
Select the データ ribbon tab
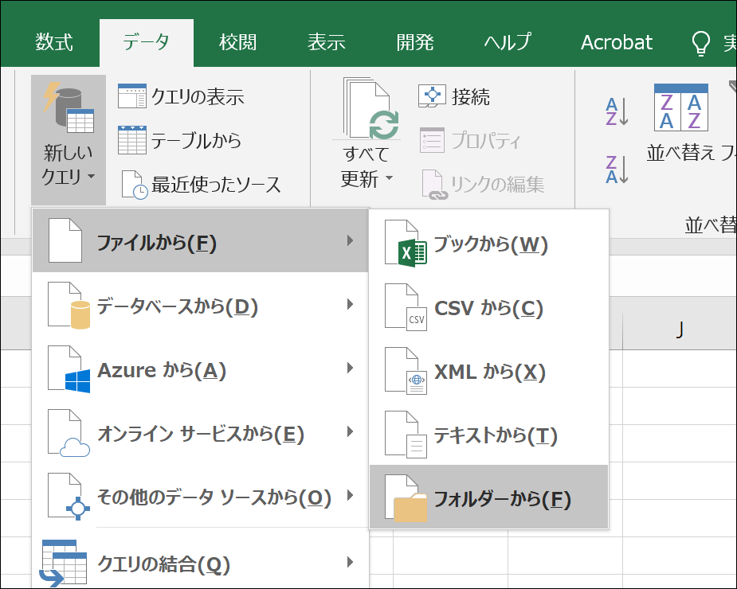[146, 43]
